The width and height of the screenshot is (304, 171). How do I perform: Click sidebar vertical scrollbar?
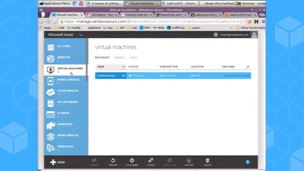[87, 59]
